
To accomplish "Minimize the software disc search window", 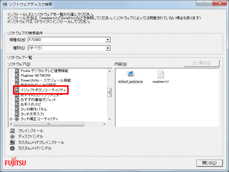I will pos(200,3).
